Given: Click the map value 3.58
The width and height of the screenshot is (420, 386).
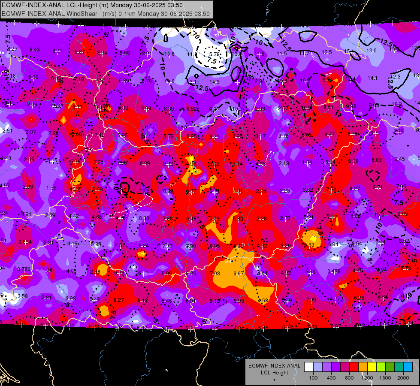Looking at the screenshot, I should tap(22, 296).
